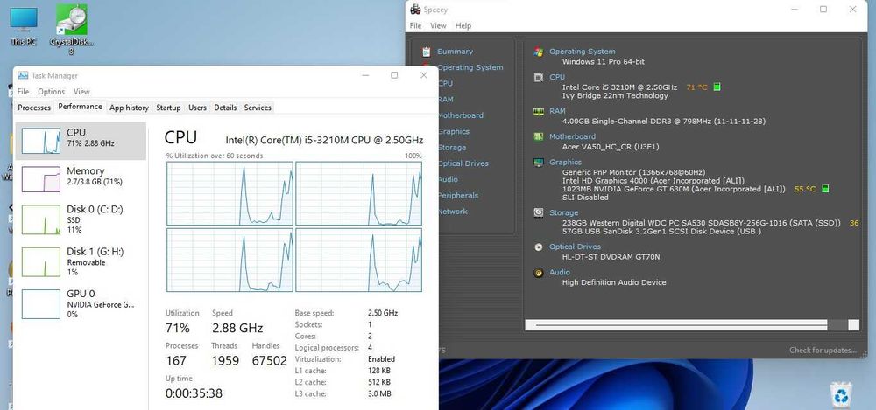Switch to the Details tab
876x410 pixels.
coord(225,108)
